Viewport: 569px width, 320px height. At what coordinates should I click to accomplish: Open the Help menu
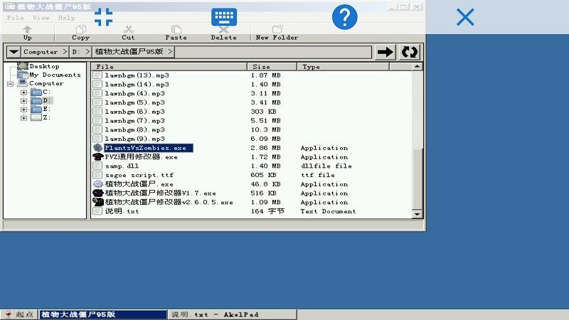[x=66, y=18]
